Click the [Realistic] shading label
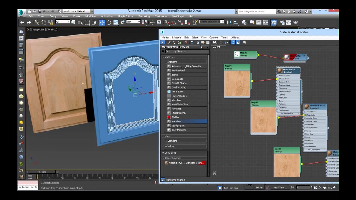 click(x=52, y=29)
